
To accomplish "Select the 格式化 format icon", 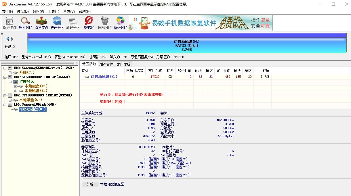I will [x=89, y=23].
